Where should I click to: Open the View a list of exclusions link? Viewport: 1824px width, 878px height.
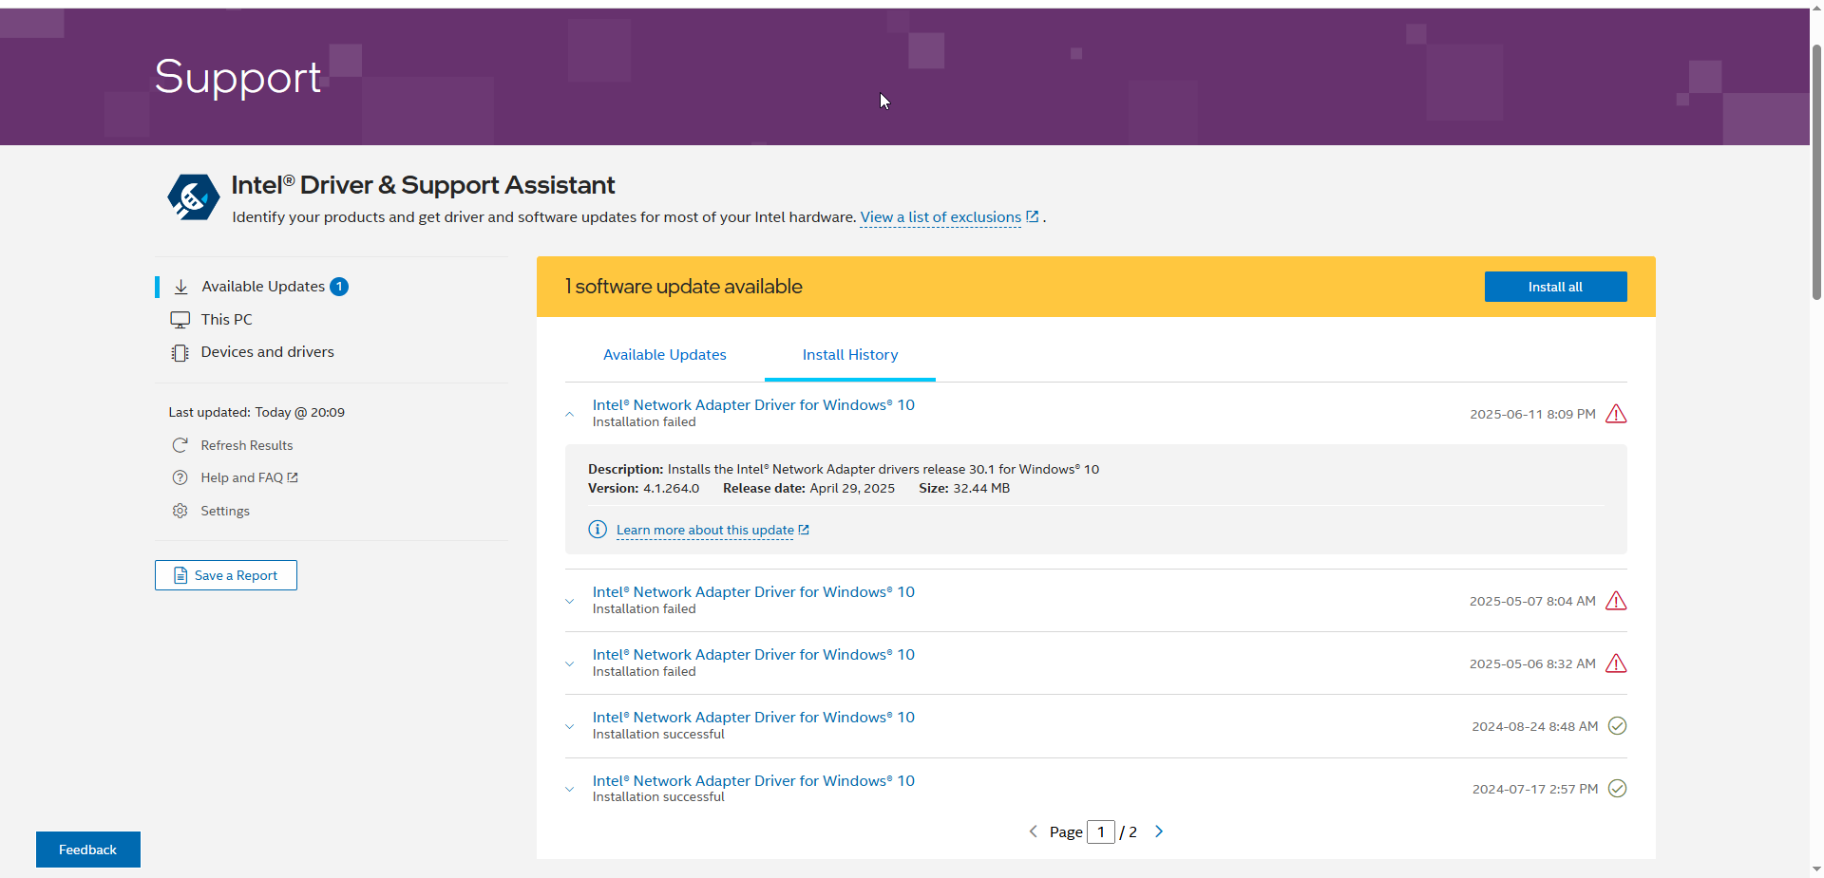point(940,217)
